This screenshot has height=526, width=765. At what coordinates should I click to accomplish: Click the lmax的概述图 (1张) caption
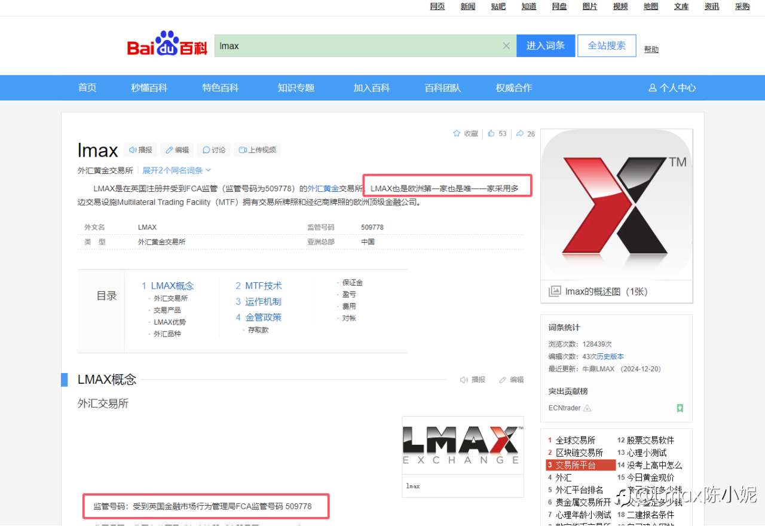[607, 292]
